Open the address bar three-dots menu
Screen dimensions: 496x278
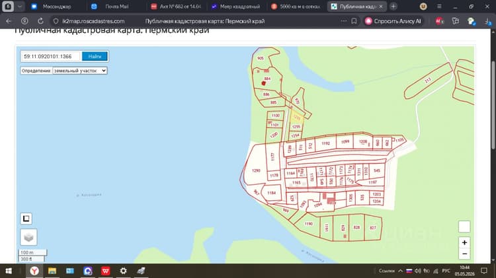click(x=343, y=21)
